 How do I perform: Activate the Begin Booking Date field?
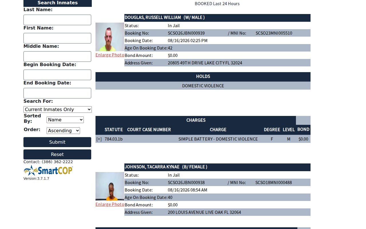click(x=57, y=75)
